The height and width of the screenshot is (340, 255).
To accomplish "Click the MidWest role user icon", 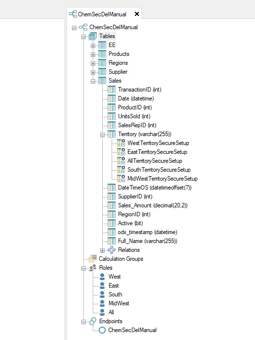I will pyautogui.click(x=102, y=303).
